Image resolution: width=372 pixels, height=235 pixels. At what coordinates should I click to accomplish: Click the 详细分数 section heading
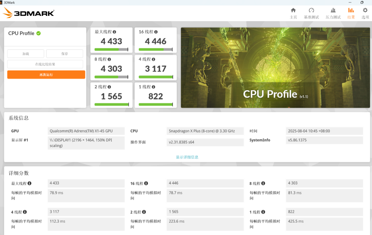coord(19,173)
